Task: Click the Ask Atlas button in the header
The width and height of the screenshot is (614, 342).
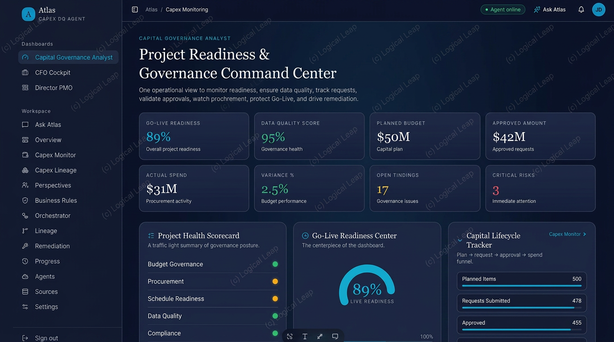Action: (x=550, y=9)
